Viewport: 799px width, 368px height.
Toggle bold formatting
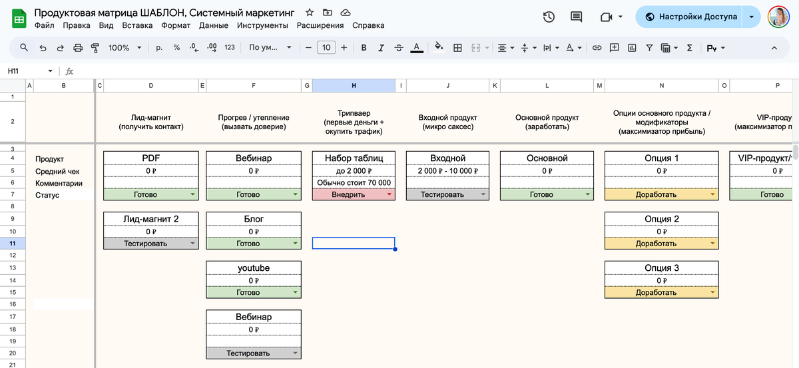364,48
